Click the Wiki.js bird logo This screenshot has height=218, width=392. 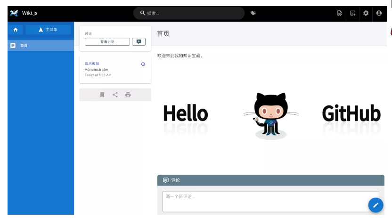pos(14,13)
